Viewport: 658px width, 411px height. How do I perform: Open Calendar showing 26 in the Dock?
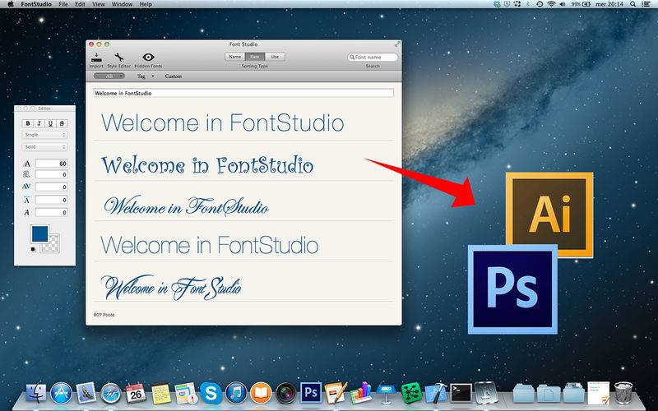(x=136, y=394)
